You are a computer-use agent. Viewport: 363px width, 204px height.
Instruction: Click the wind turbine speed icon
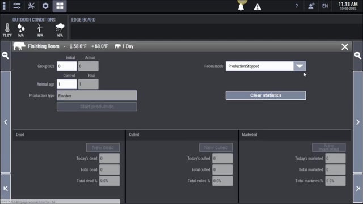pos(40,28)
